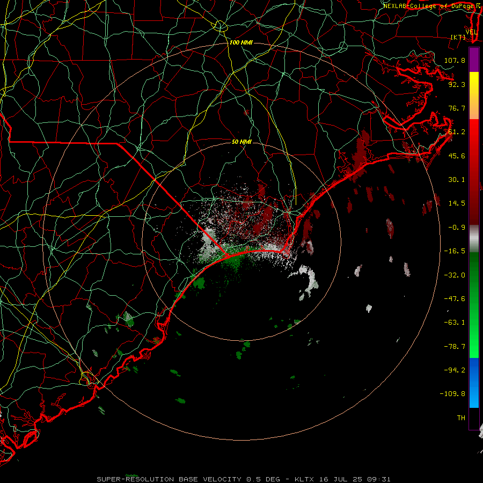Select the -16.5 velocity scale value
This screenshot has height=483, width=483.
[455, 251]
